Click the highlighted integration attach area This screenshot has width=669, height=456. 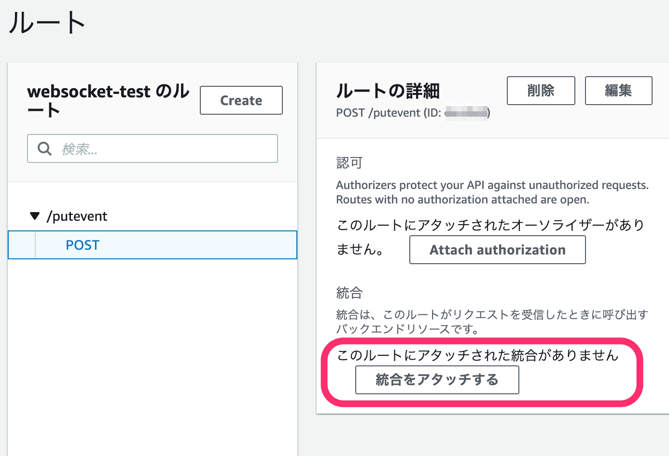437,380
